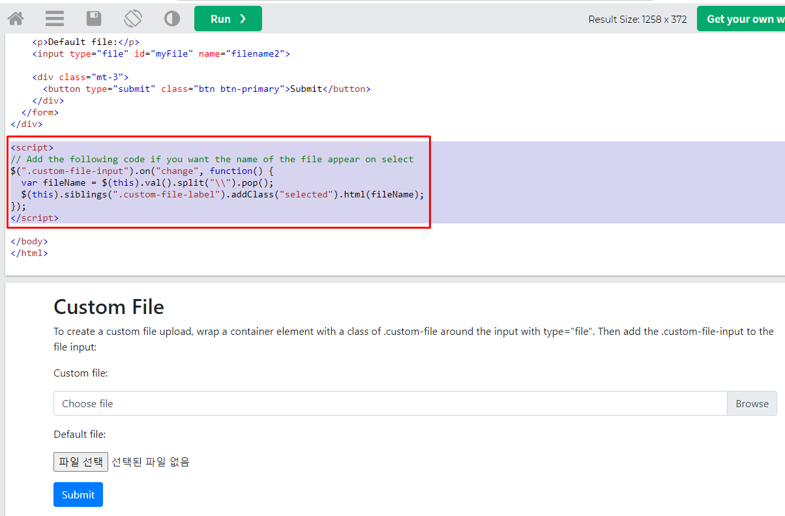Save code with the floppy disk icon

[94, 19]
